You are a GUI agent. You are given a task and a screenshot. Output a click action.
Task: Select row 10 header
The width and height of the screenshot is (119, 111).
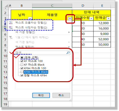pyautogui.click(x=5, y=56)
